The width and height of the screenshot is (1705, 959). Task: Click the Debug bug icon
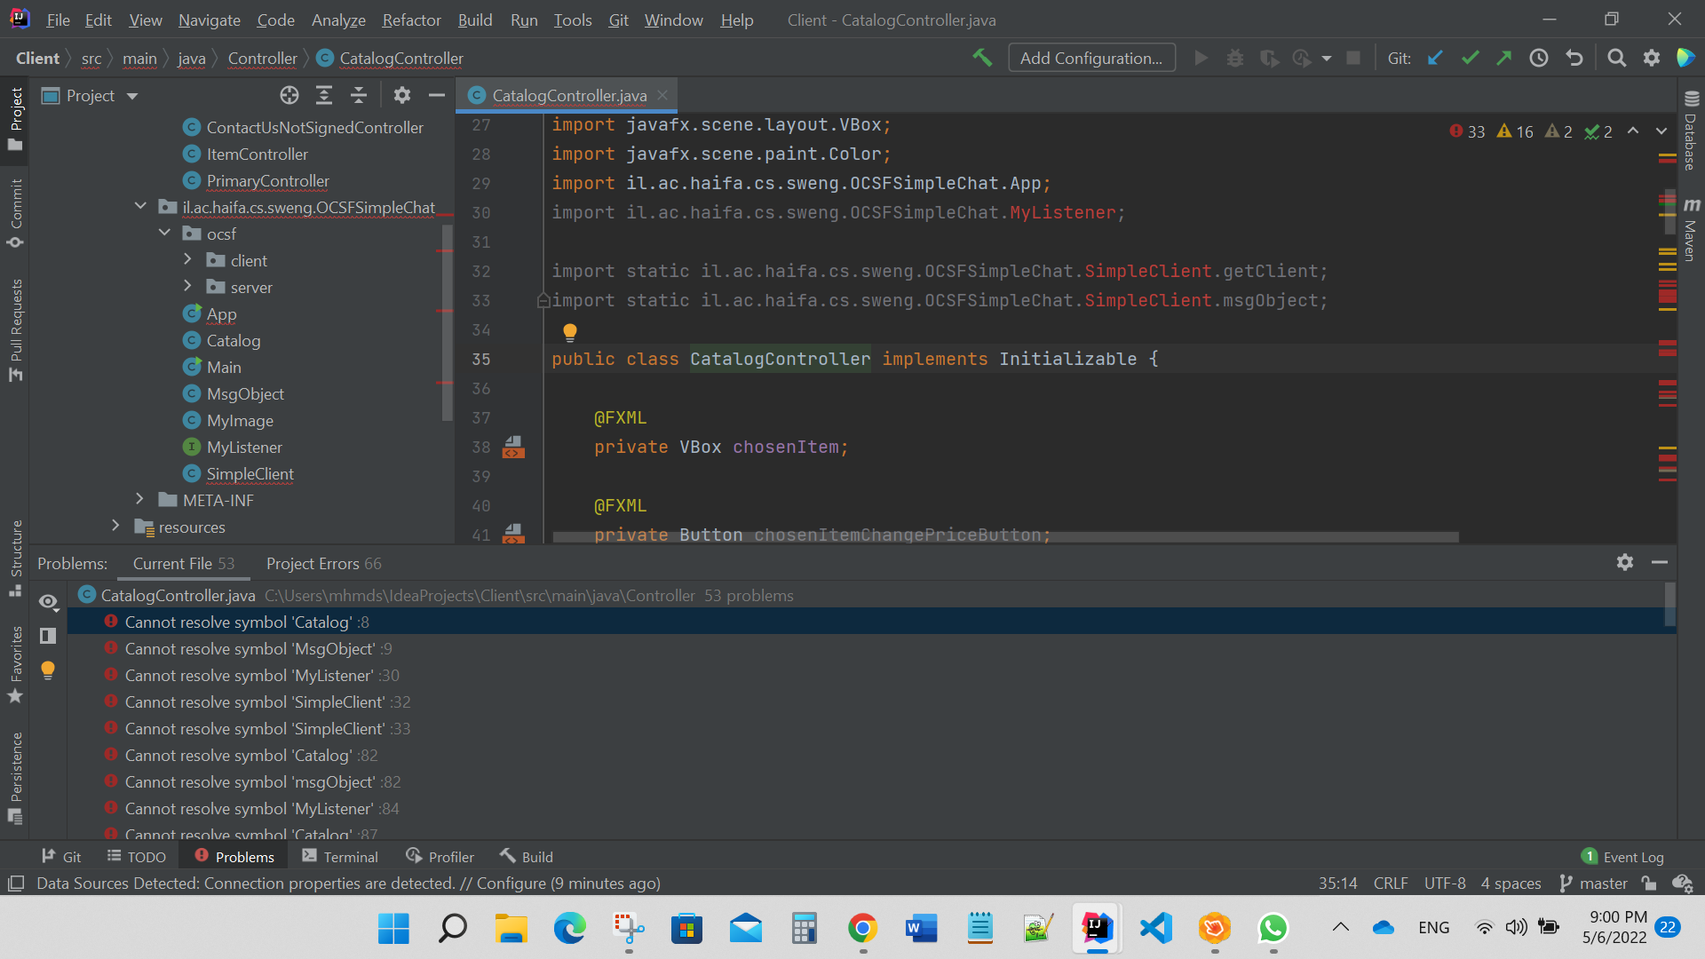coord(1235,58)
